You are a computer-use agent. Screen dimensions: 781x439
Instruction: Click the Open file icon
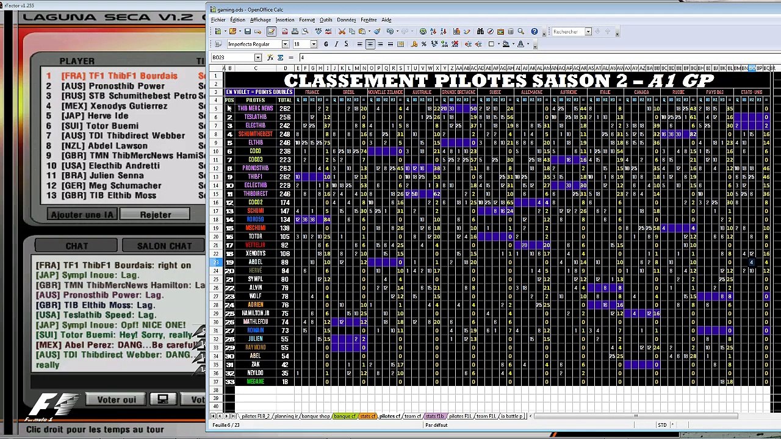click(232, 31)
